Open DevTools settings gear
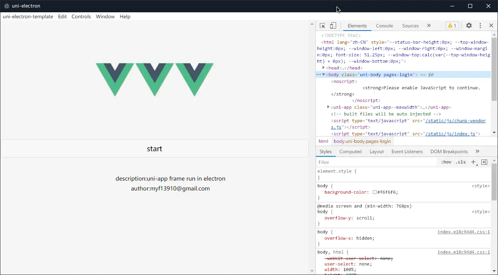Screen dimensions: 498x275 click(469, 25)
